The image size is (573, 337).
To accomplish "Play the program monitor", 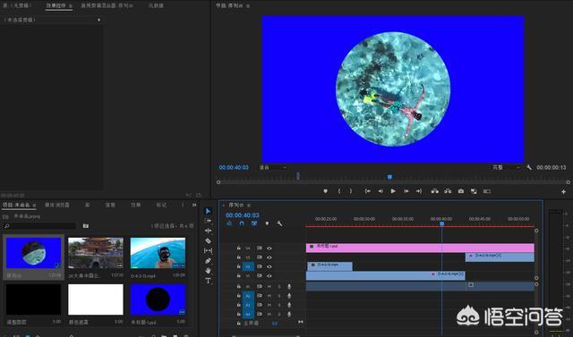I will click(393, 190).
